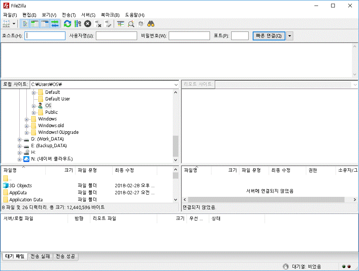This screenshot has width=359, height=271.
Task: Open the 전송(T) menu
Action: [69, 15]
